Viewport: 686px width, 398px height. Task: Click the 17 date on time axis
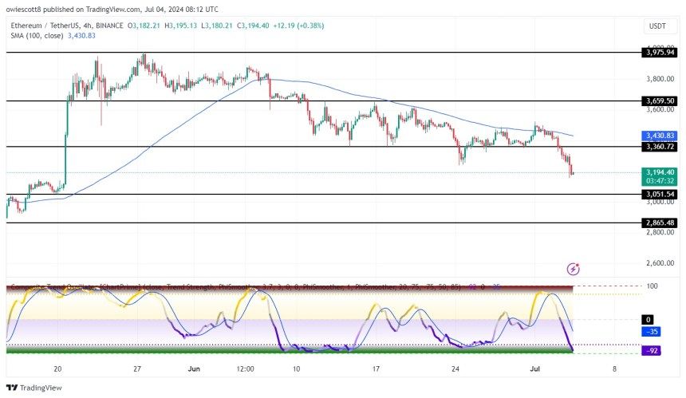point(376,368)
